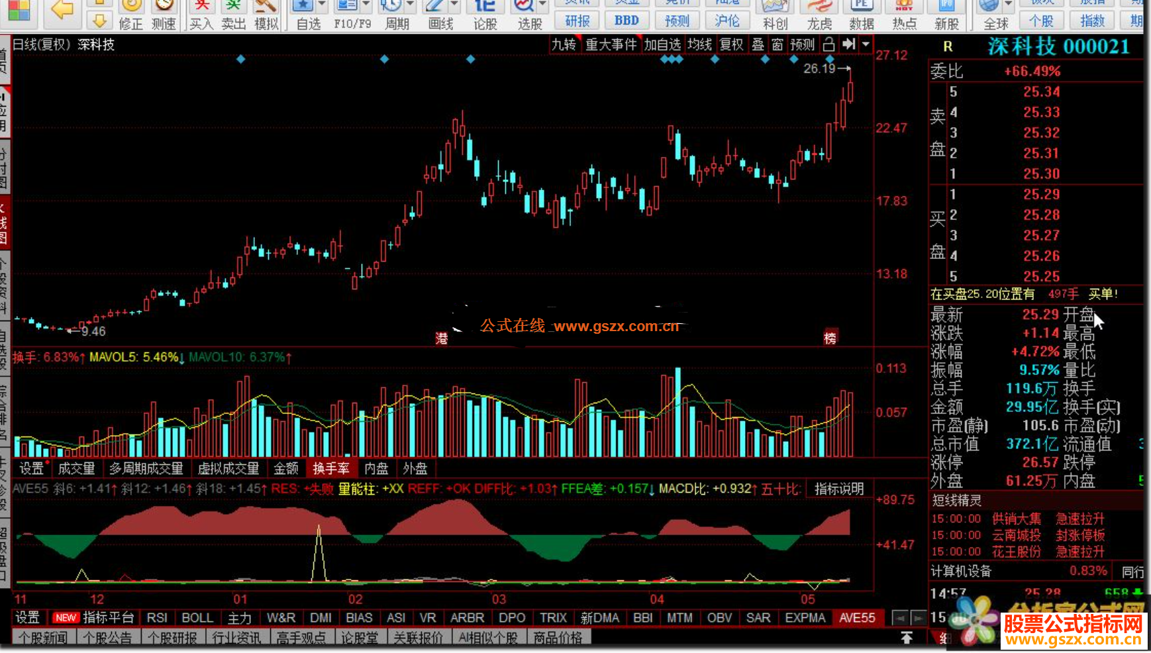Screen dimensions: 1151x653
Task: Click the 周期 period clock icon
Action: click(391, 7)
